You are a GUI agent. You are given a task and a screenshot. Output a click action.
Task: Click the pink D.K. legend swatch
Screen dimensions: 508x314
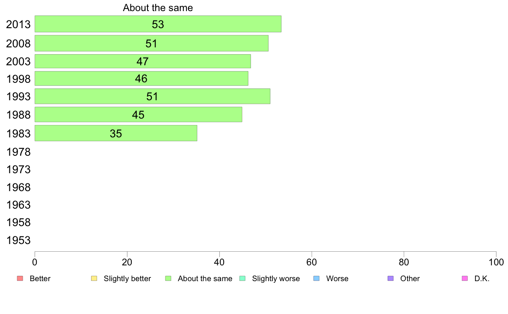(x=465, y=279)
